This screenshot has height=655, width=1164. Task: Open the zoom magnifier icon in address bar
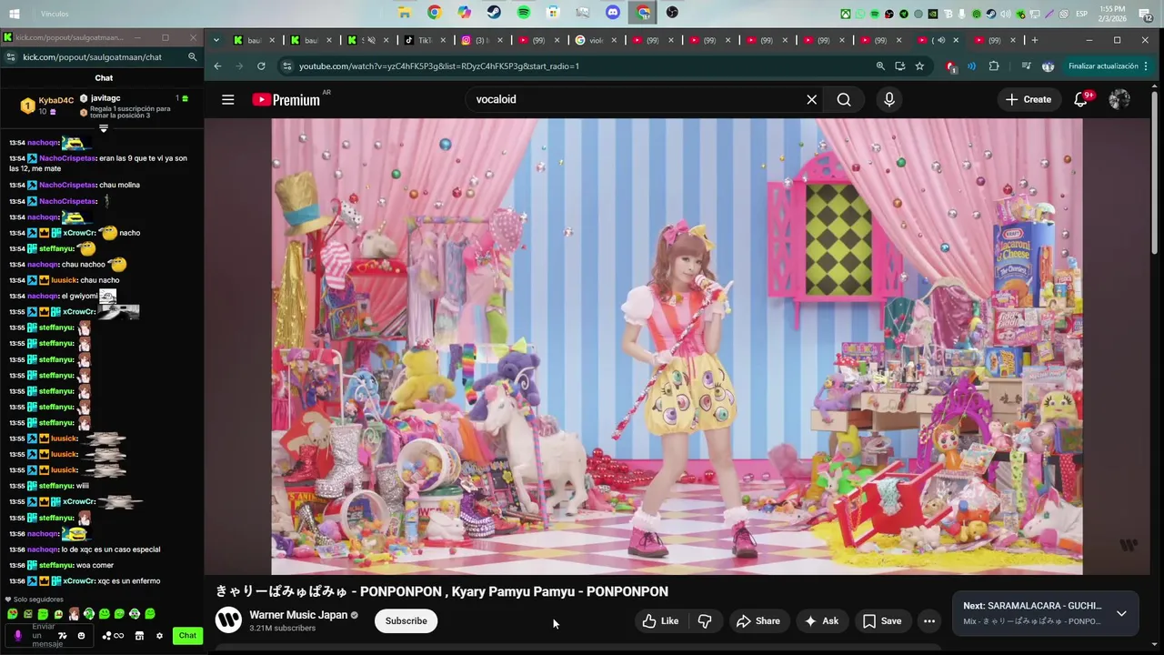[x=880, y=66]
